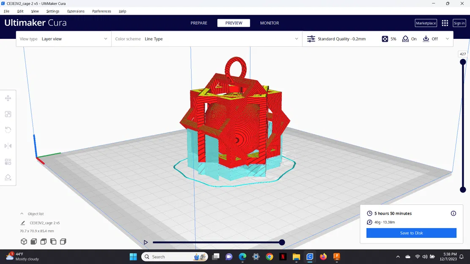This screenshot has width=470, height=264.
Task: Select the Rotate tool in sidebar
Action: tap(8, 130)
